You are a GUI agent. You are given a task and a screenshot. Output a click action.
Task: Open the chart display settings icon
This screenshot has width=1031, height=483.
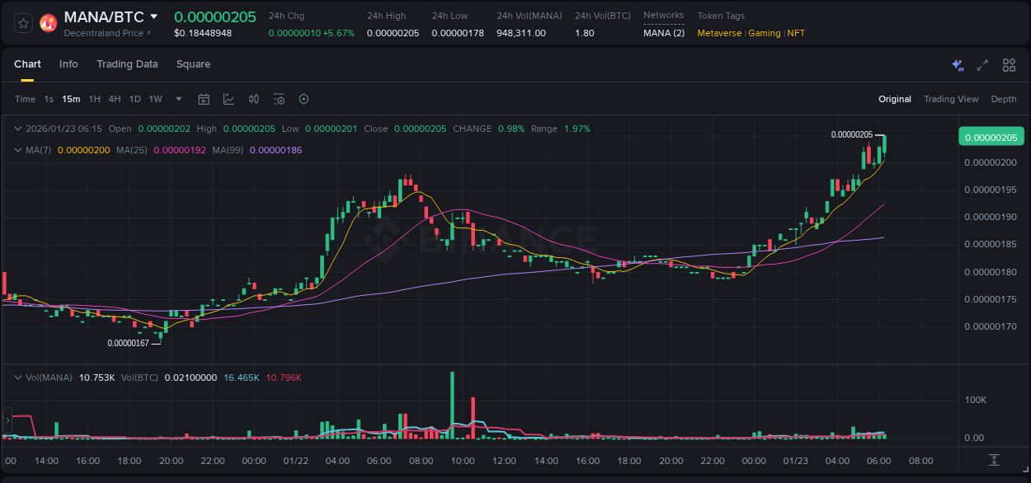(279, 99)
